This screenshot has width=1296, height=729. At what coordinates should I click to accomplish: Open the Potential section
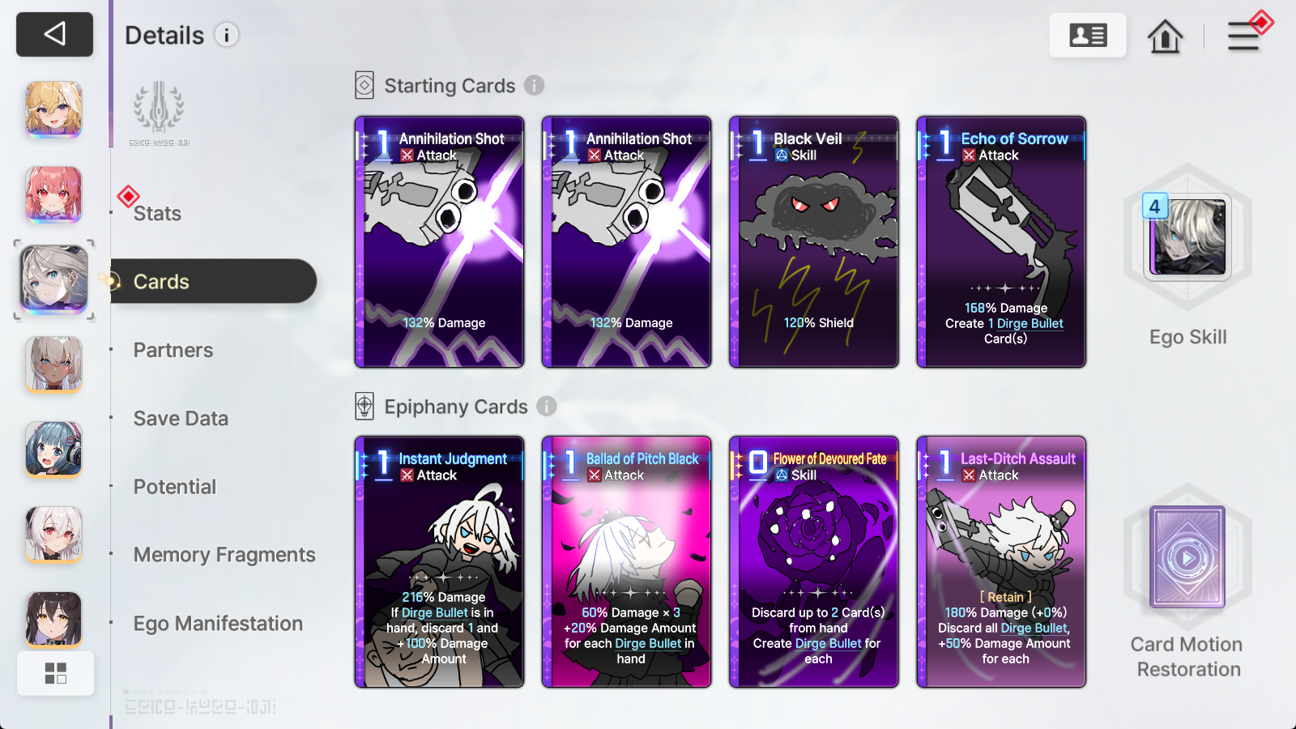[175, 487]
